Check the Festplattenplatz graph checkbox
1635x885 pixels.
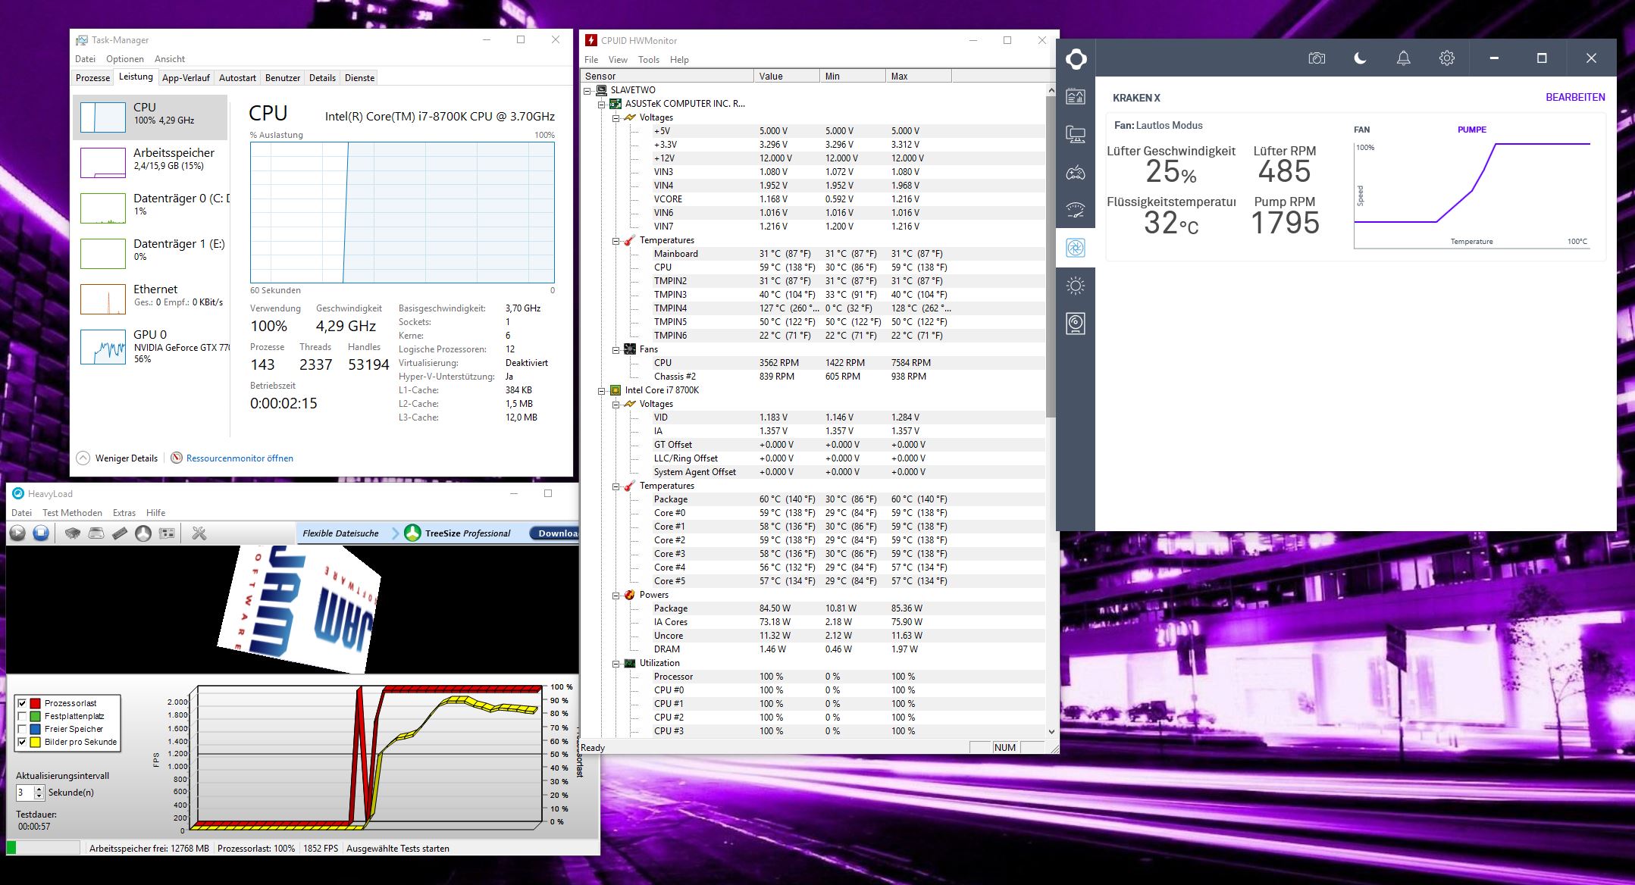pos(22,716)
